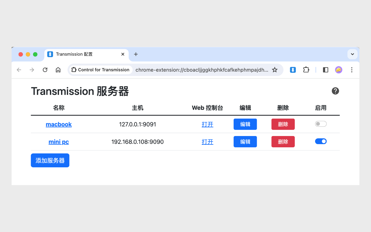Enable the macbook server toggle
The image size is (371, 232).
tap(321, 124)
